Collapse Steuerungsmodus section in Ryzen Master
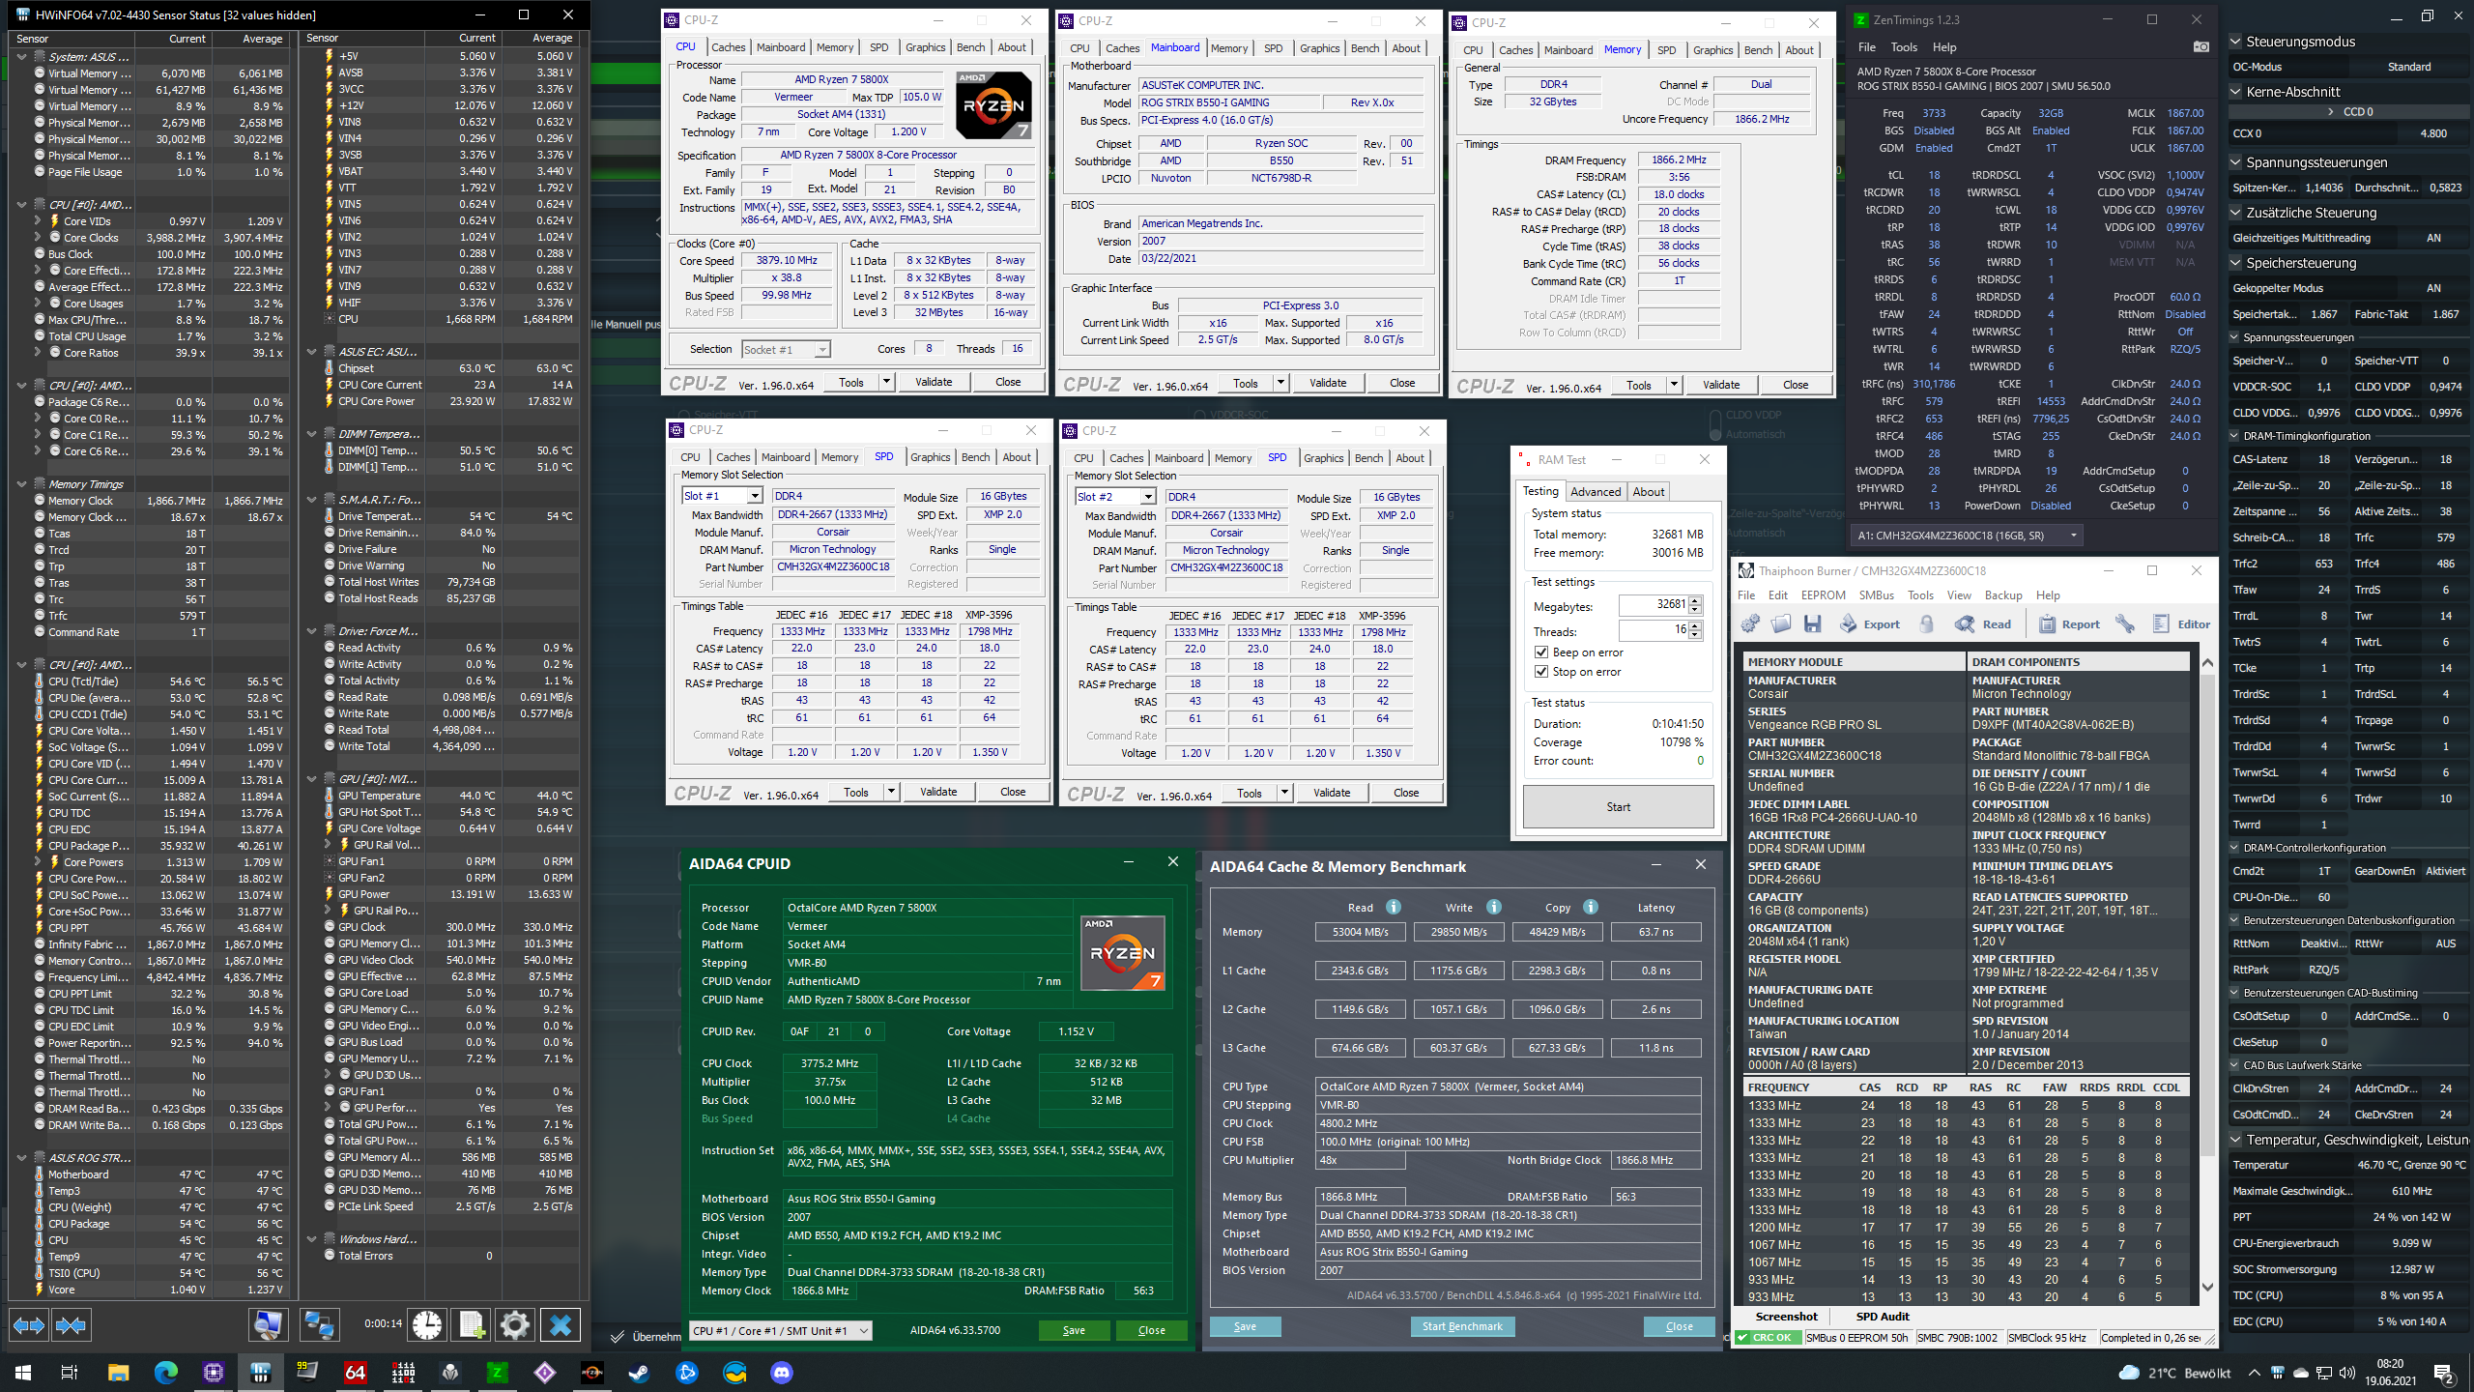2474x1392 pixels. click(x=2235, y=42)
